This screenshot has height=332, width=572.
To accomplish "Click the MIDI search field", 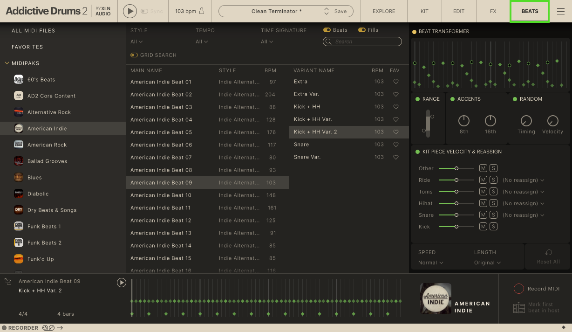I will point(362,41).
